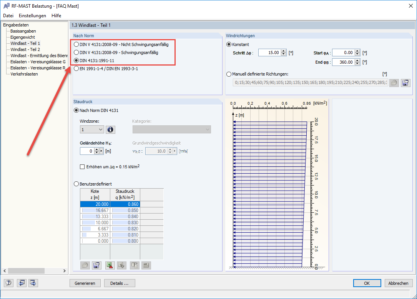
Task: Increase Start φA value spinner
Action: [x=357, y=51]
